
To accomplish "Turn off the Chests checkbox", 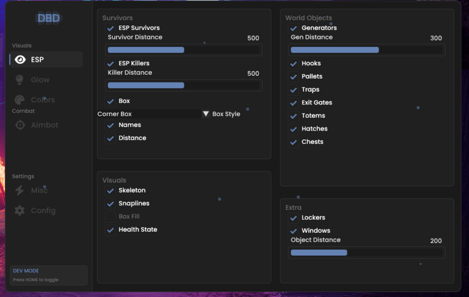I will [293, 142].
